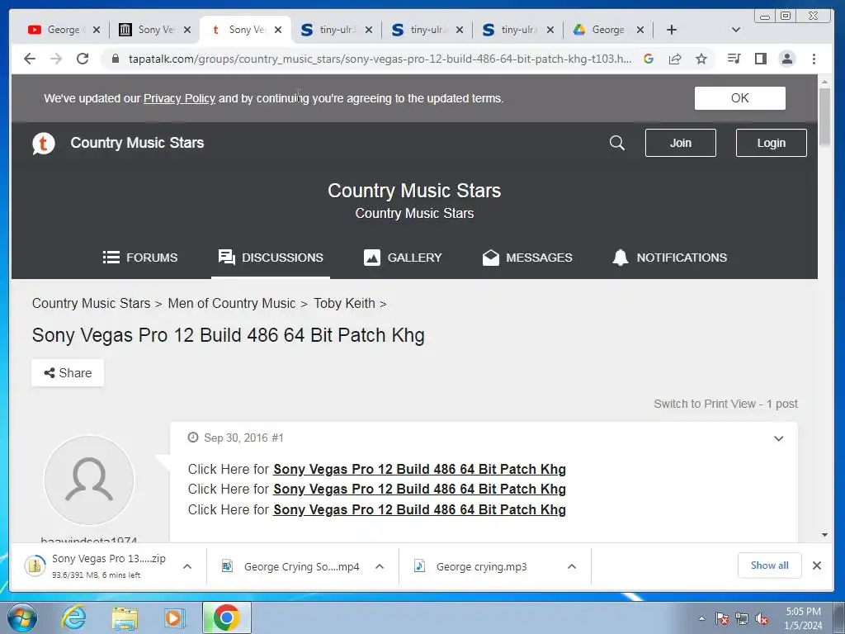Screen dimensions: 845x634
Task: Click Show all downloads
Action: tap(769, 565)
